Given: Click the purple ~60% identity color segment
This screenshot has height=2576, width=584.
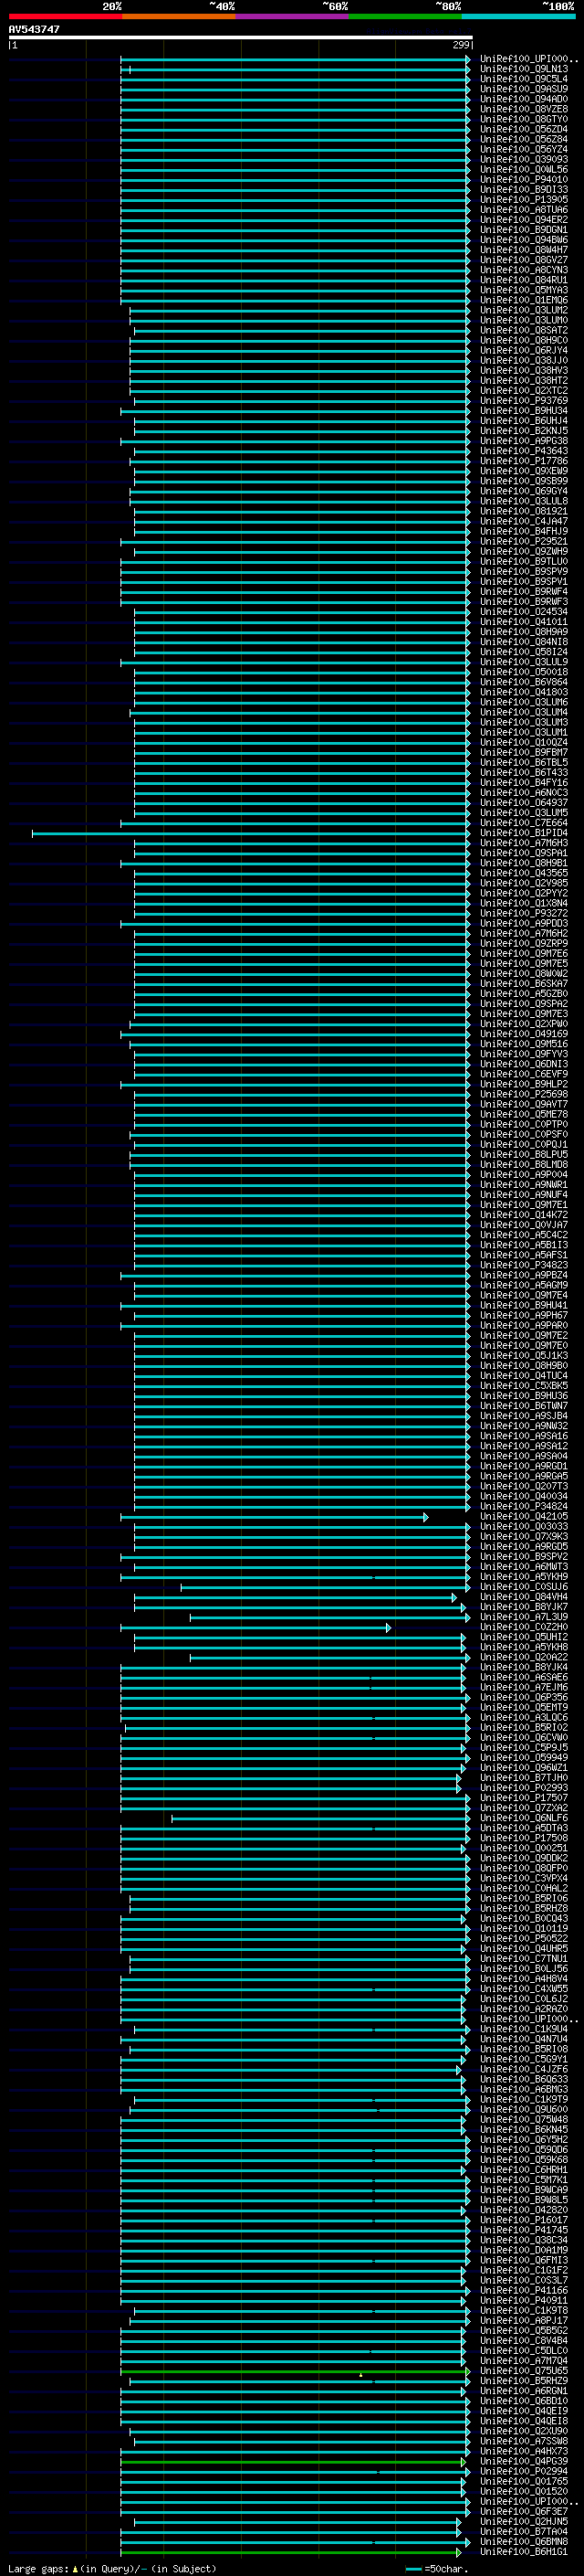Looking at the screenshot, I should [x=291, y=17].
